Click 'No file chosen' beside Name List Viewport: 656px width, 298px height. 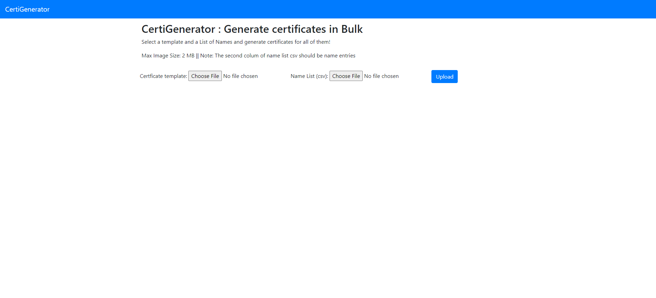[381, 76]
